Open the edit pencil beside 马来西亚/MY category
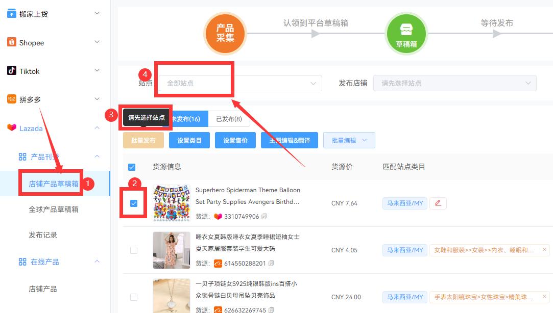Screen dimensions: 553x313 tap(438, 203)
